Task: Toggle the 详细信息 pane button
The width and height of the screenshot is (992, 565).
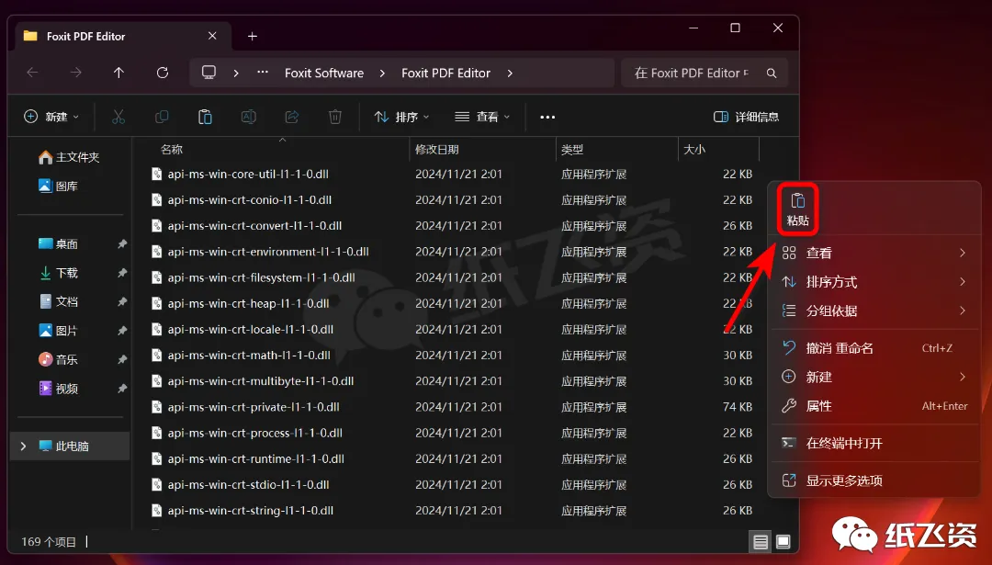Action: click(746, 117)
